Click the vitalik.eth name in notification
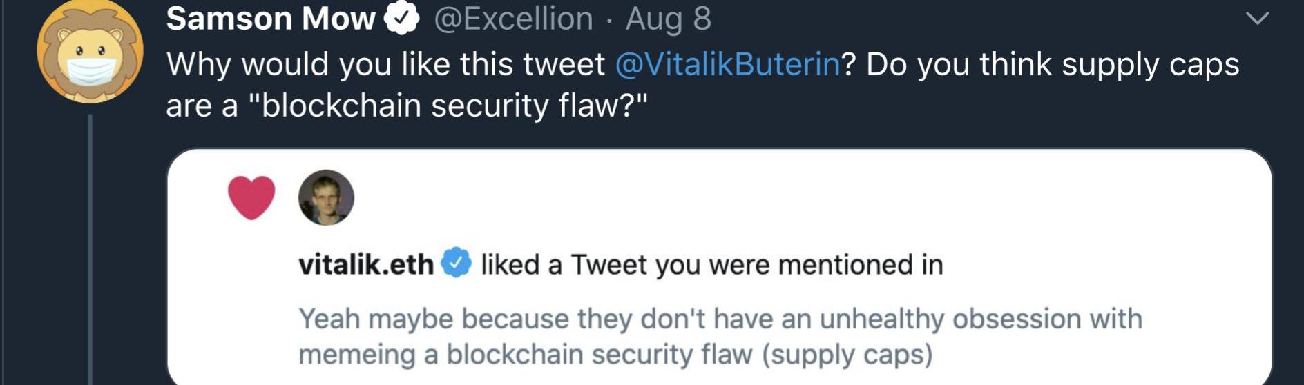Viewport: 1304px width, 385px height. pos(365,264)
